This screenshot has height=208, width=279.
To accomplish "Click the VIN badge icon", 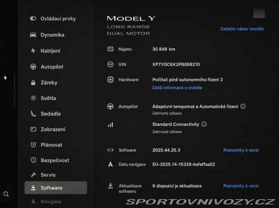I will coord(110,64).
